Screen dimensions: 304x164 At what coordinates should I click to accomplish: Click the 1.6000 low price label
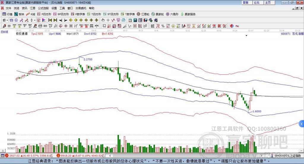point(257,111)
